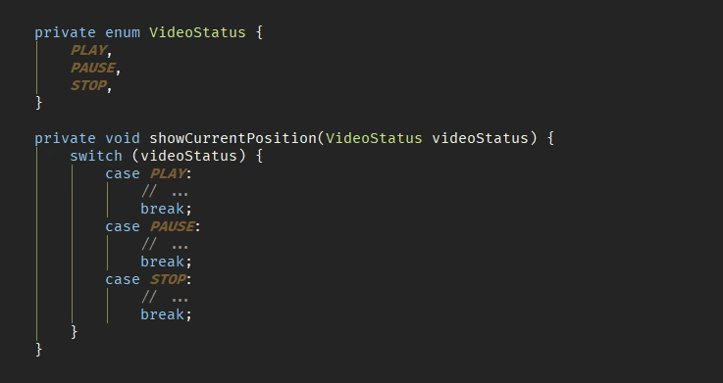Click the case PAUSE label
Image resolution: width=723 pixels, height=383 pixels.
click(x=153, y=226)
